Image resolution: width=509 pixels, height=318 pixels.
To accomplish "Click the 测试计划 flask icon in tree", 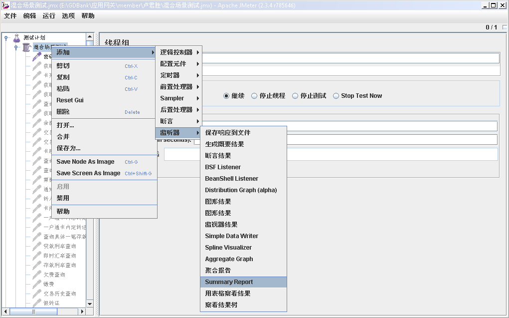I will click(17, 38).
